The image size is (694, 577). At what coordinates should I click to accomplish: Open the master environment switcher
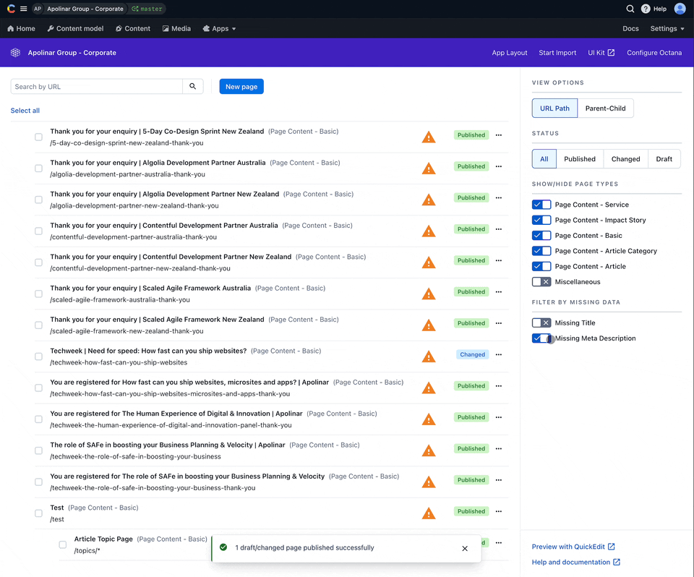[x=147, y=9]
